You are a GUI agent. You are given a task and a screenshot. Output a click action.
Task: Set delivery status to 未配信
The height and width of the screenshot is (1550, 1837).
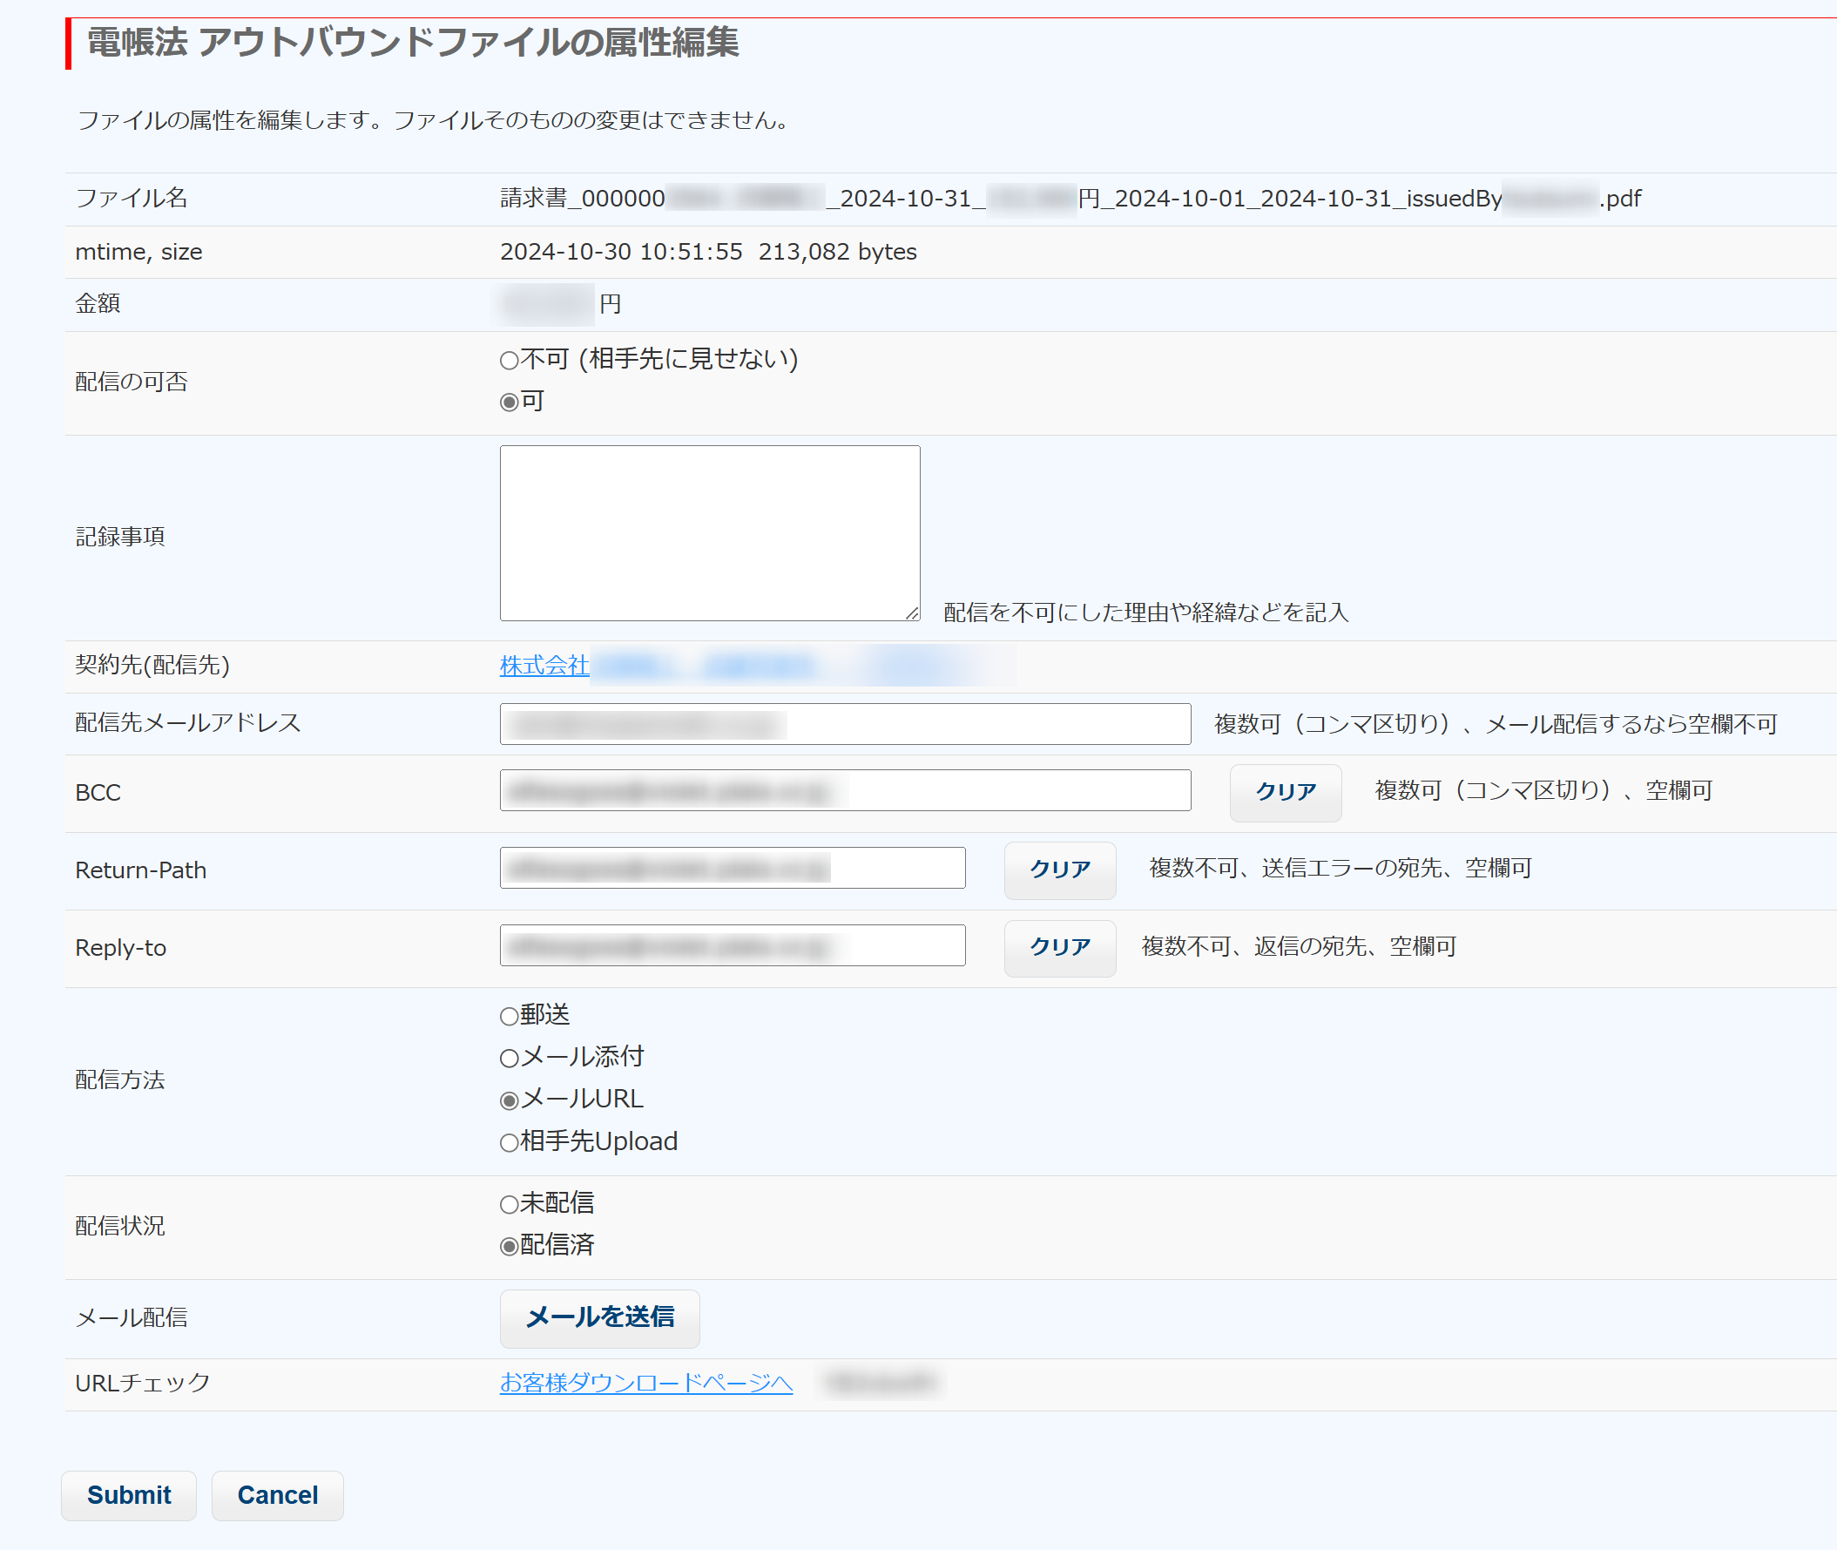(509, 1205)
